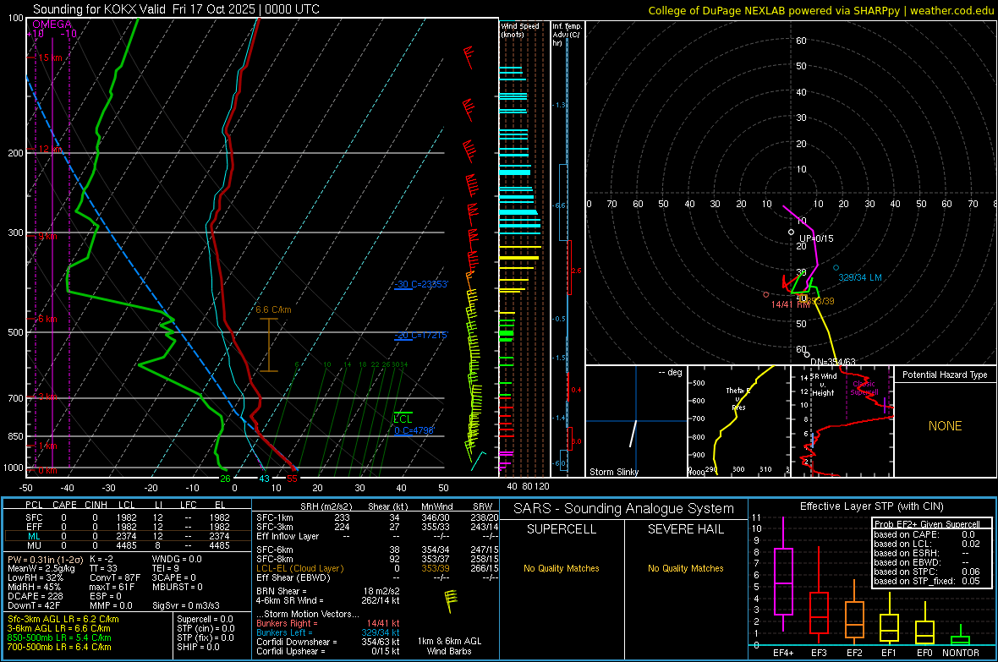Click the EF2 axis label
Screen dimensions: 998x662
pos(854,653)
